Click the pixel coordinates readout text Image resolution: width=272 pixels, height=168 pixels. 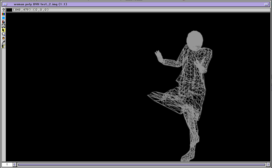31,10
